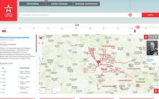Click the gray pin marker at the map's top center

pyautogui.click(x=107, y=42)
